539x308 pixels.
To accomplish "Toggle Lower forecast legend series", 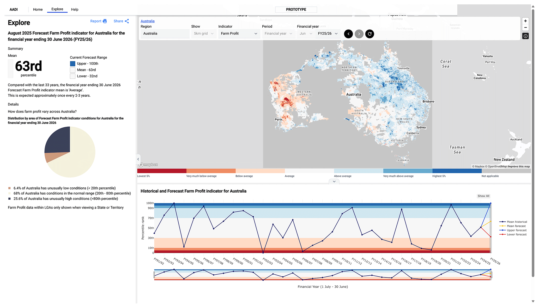I will tap(513, 234).
